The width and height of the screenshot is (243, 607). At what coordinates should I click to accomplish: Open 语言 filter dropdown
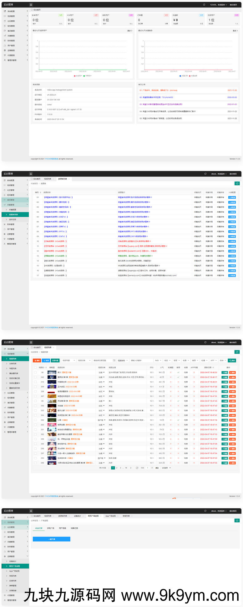(177, 361)
